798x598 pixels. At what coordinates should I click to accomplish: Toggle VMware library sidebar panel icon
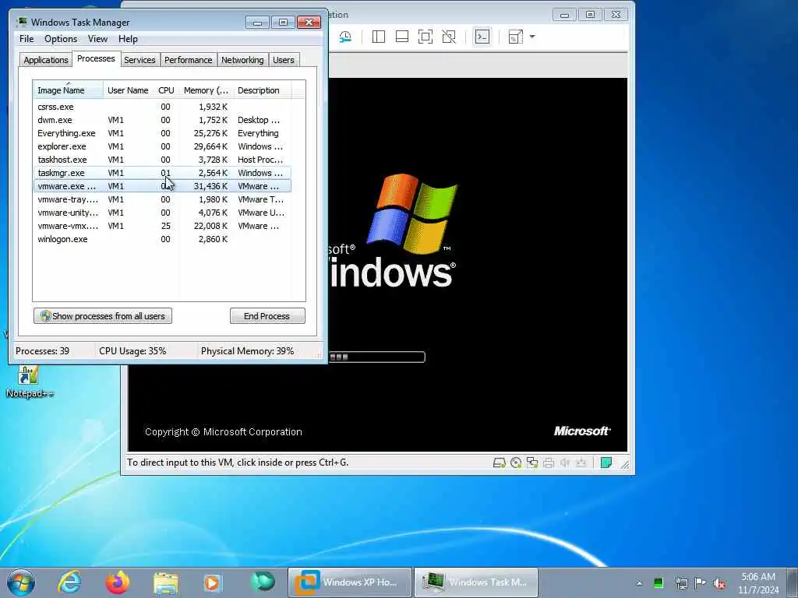pyautogui.click(x=379, y=37)
